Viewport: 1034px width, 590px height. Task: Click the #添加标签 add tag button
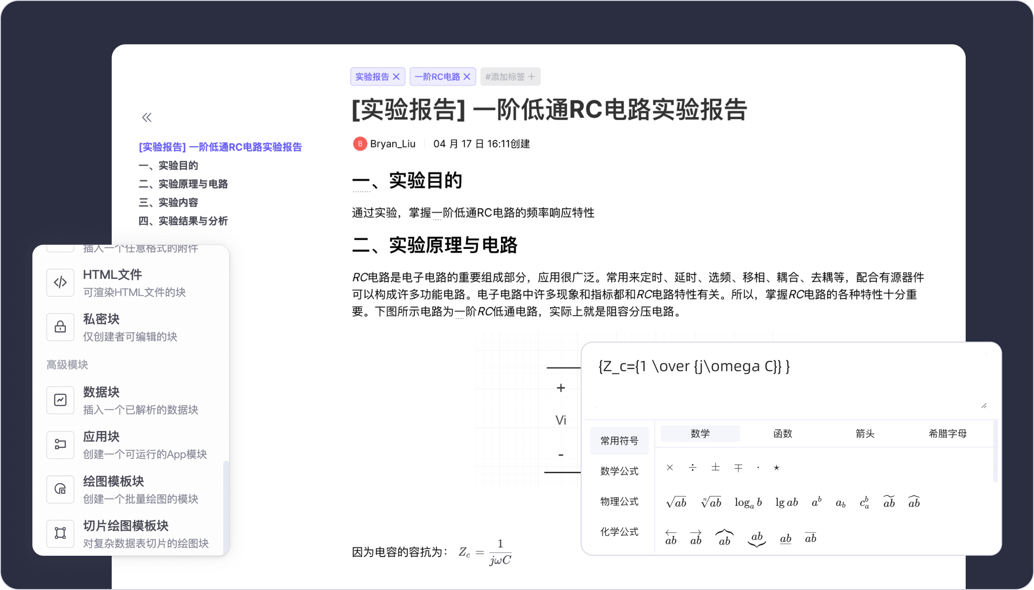(x=510, y=77)
